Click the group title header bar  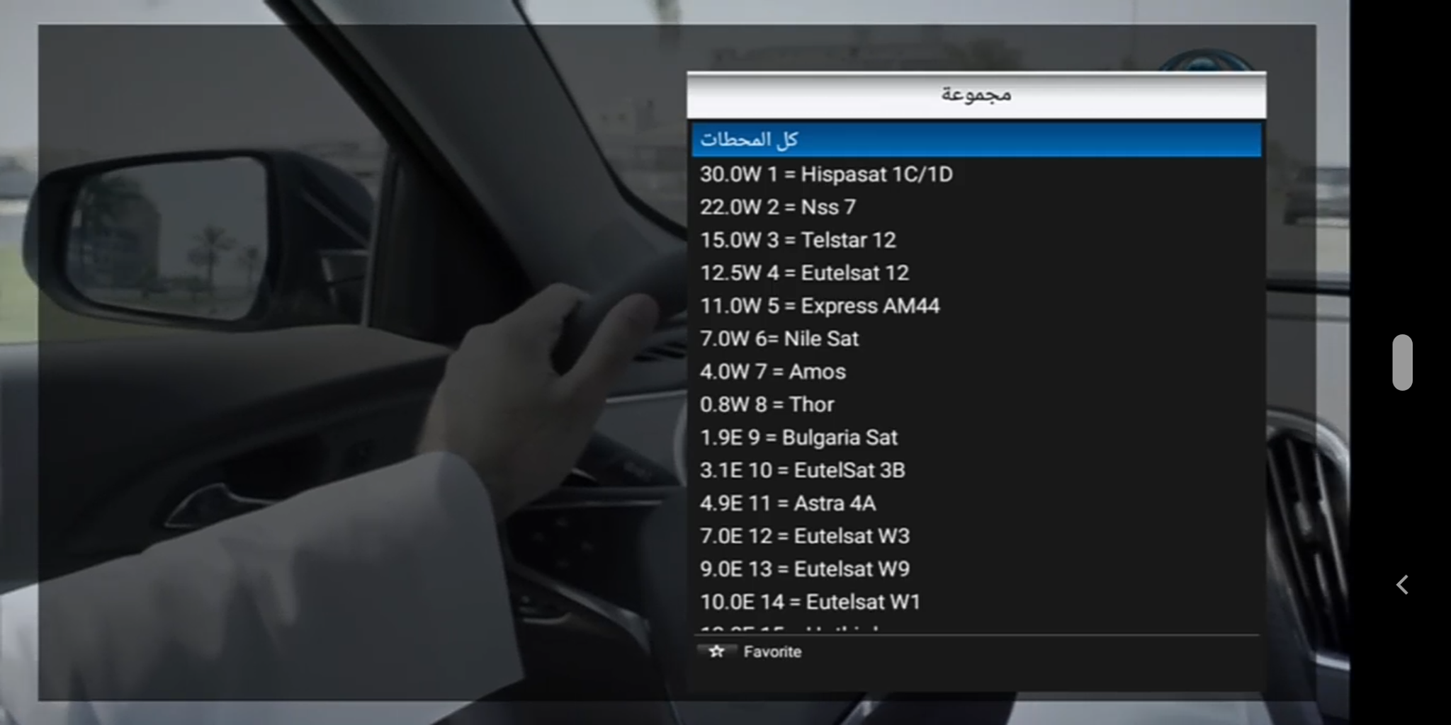pyautogui.click(x=976, y=95)
